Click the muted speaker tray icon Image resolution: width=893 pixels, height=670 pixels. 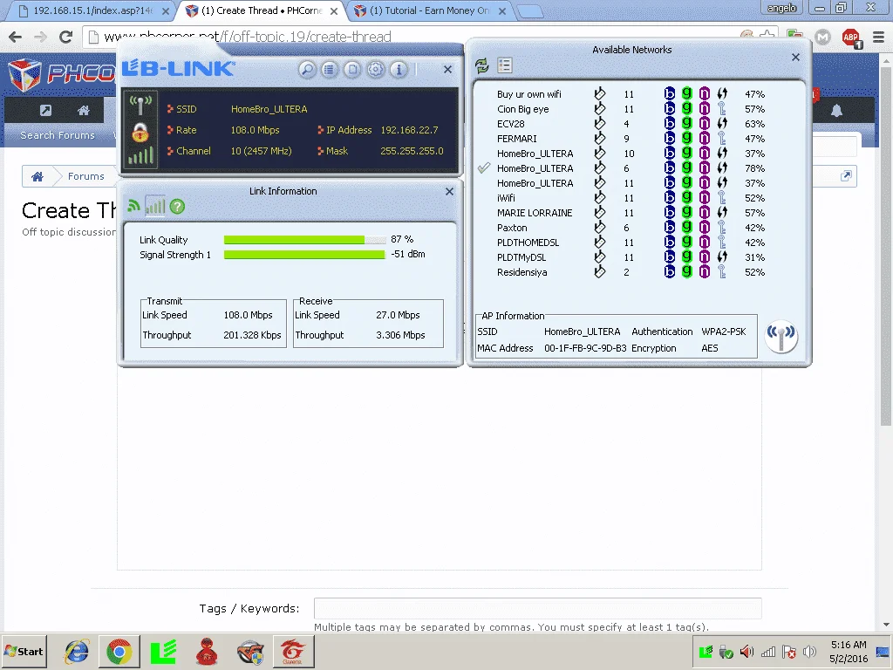coord(746,651)
